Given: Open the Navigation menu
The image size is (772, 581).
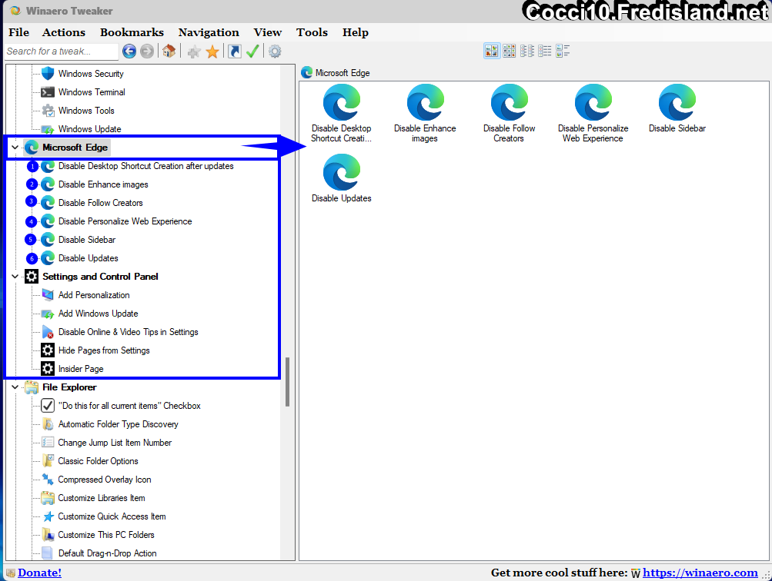Looking at the screenshot, I should click(209, 32).
